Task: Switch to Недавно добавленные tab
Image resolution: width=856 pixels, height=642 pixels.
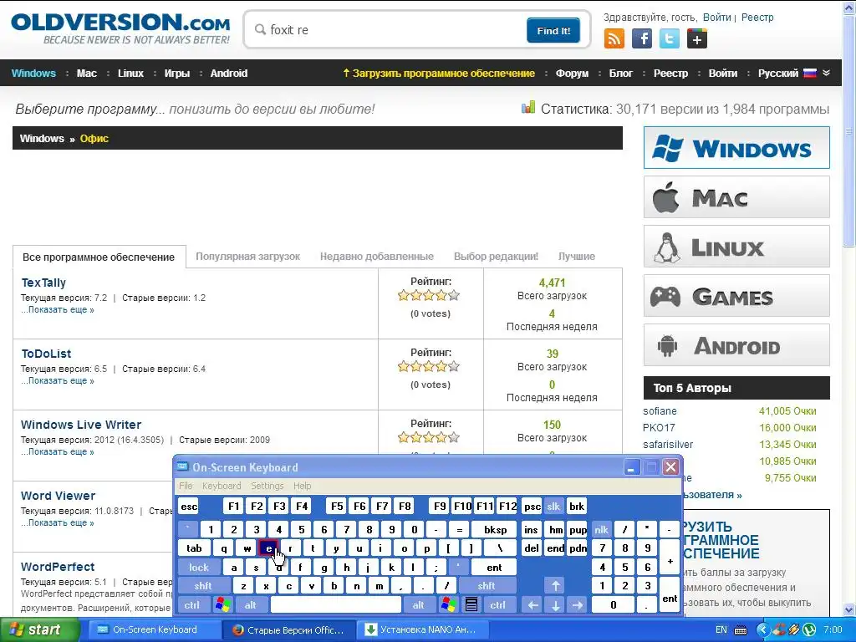Action: click(x=377, y=257)
